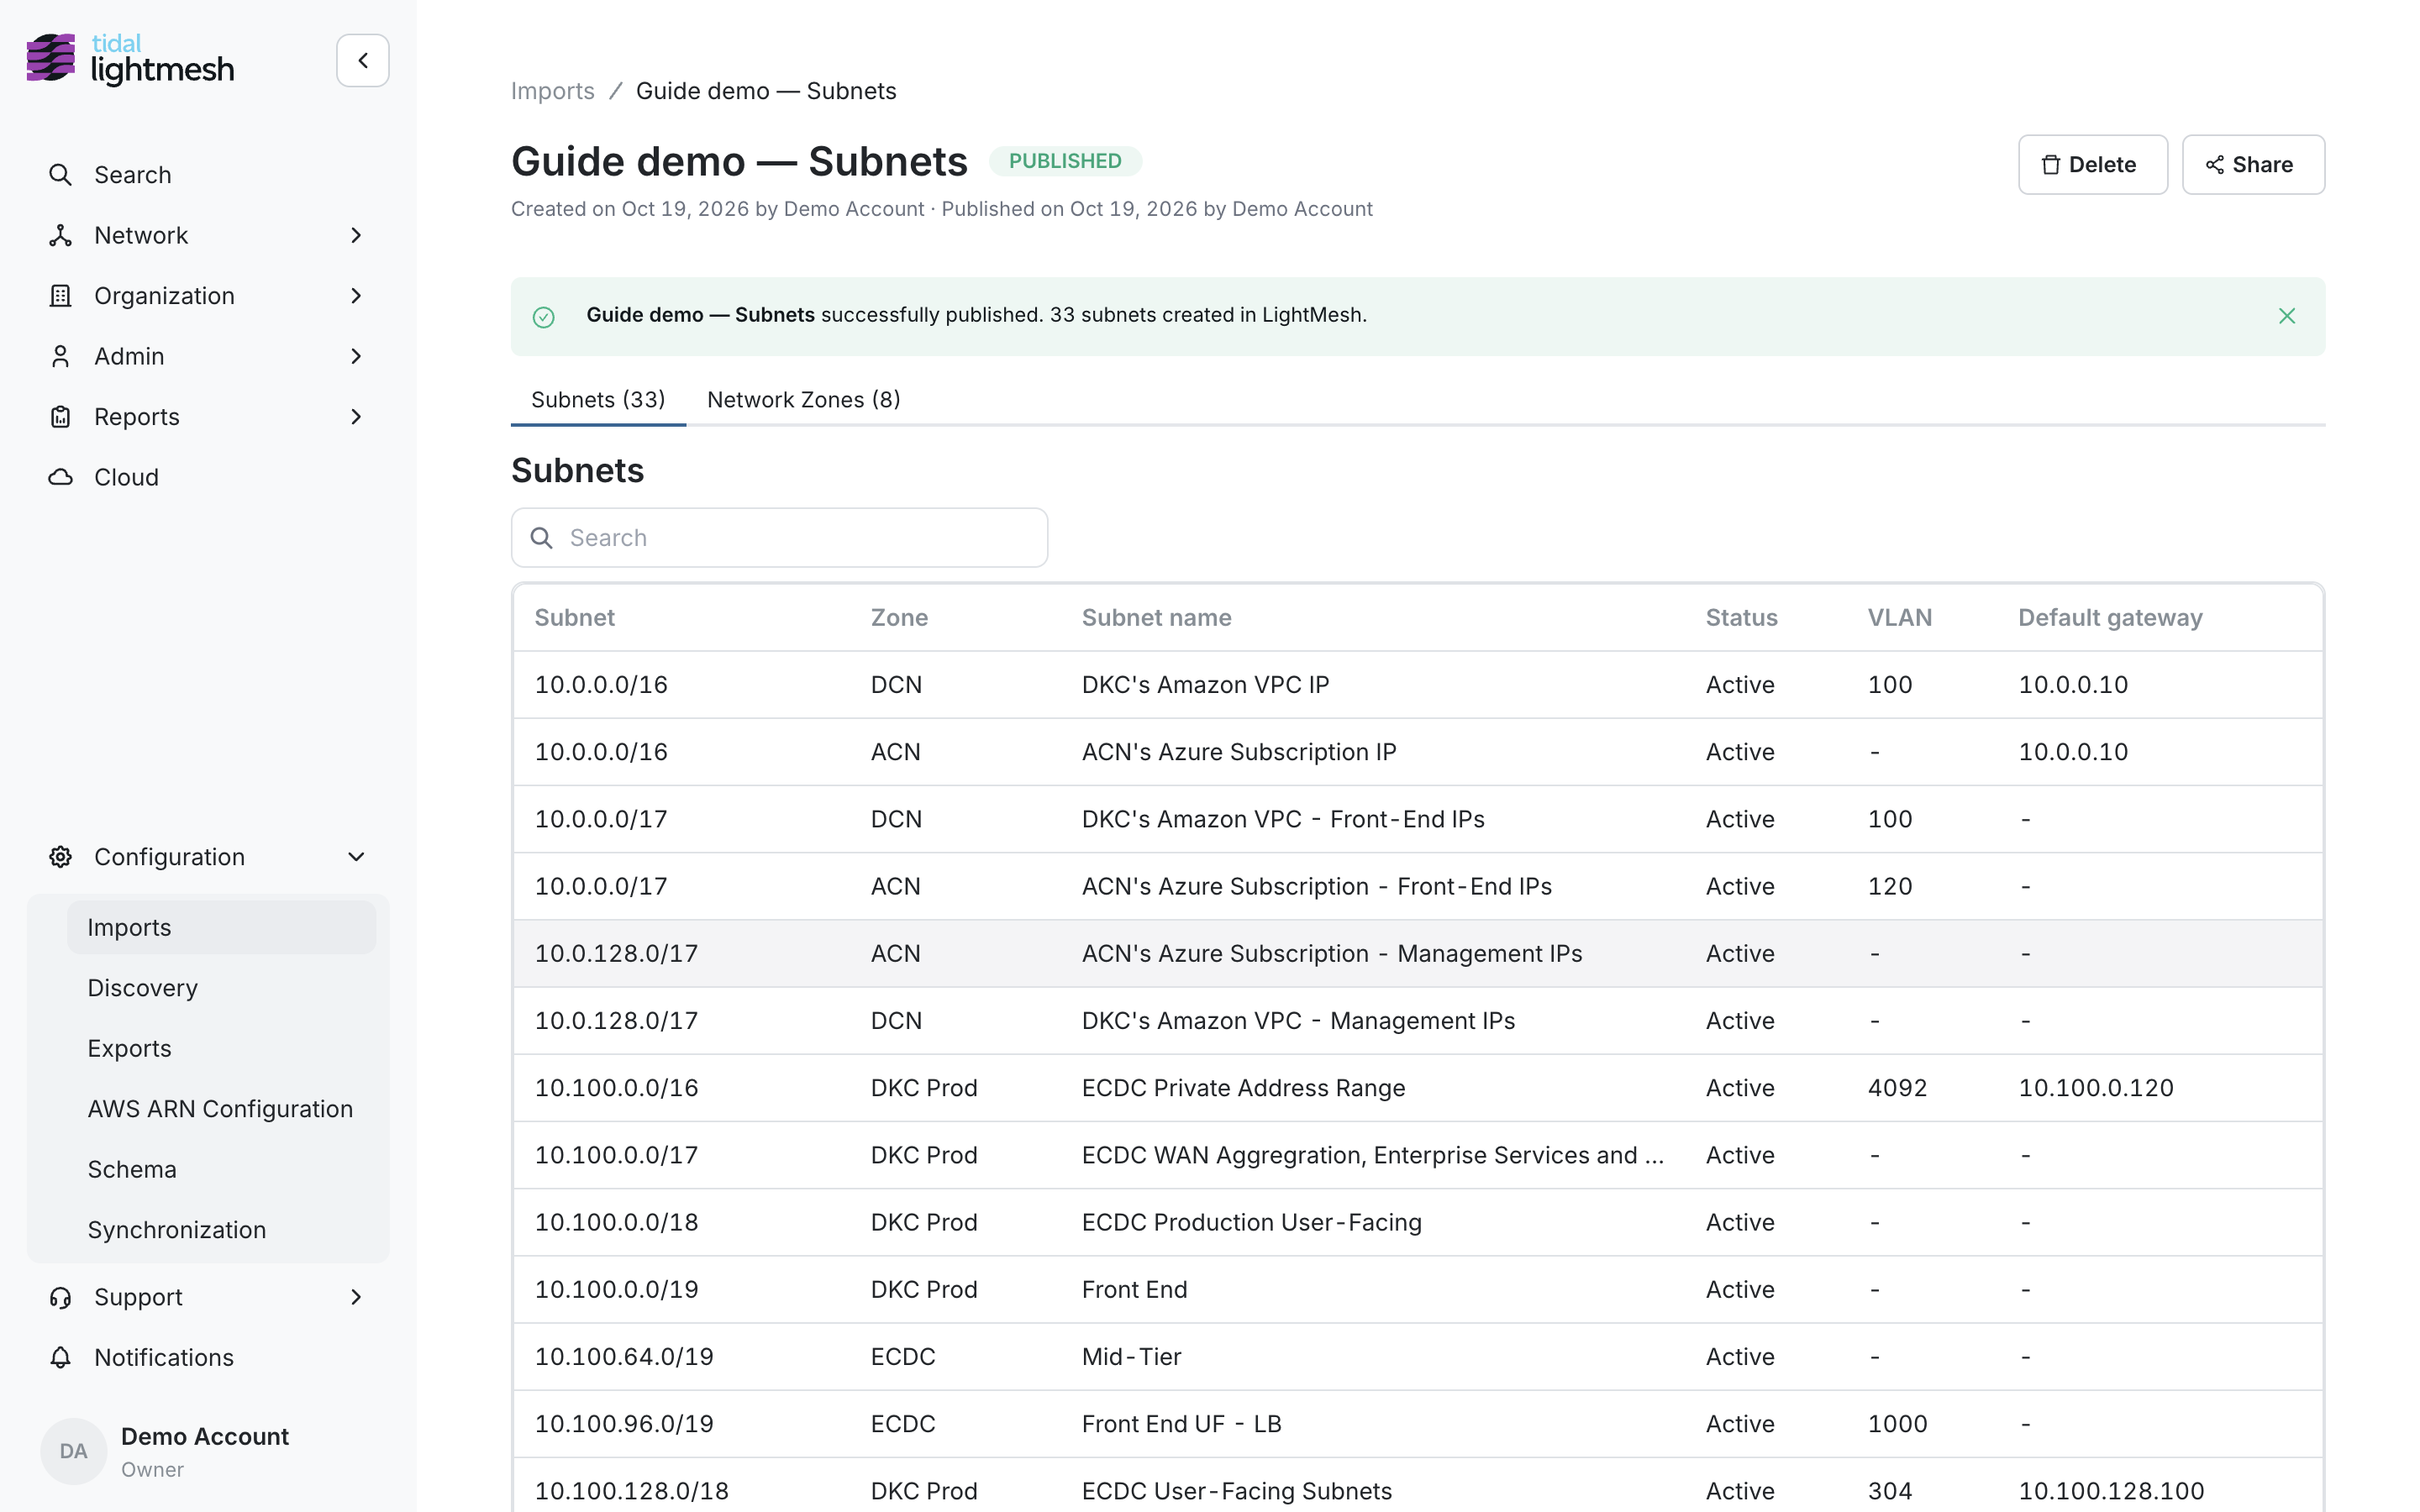Click the Delete button

[2092, 165]
